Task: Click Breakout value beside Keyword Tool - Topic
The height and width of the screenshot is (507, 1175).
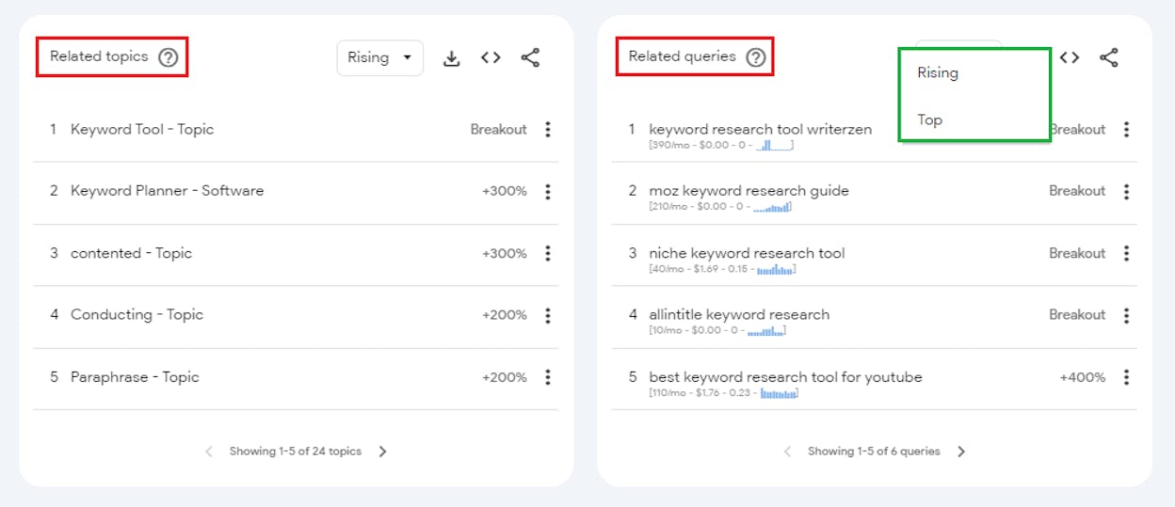Action: [499, 130]
